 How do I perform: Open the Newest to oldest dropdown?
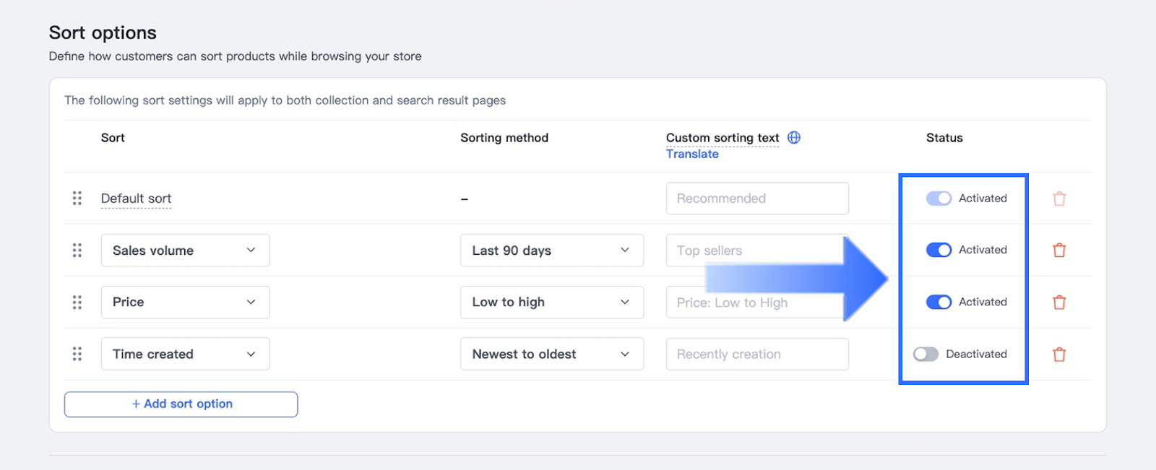point(551,354)
